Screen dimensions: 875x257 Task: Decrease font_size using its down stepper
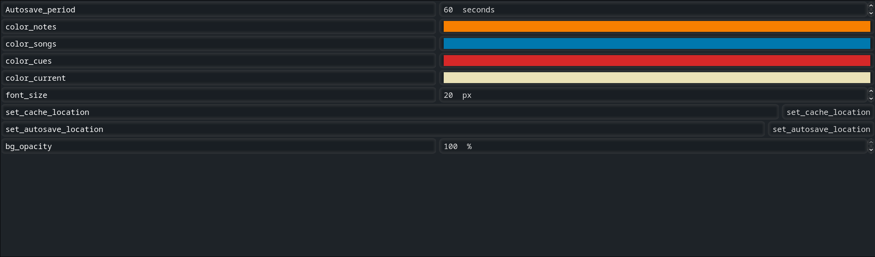(x=871, y=99)
